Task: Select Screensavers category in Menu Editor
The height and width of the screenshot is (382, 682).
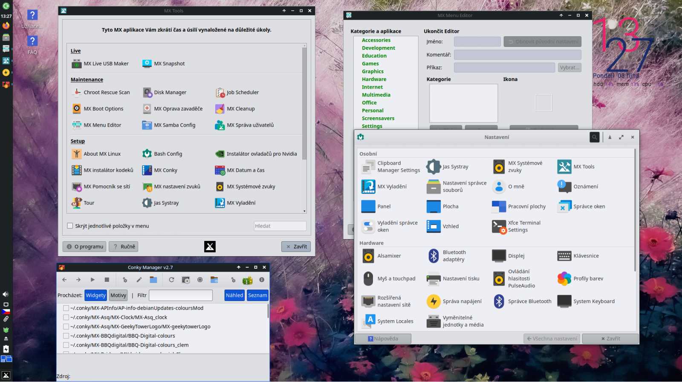Action: [378, 119]
